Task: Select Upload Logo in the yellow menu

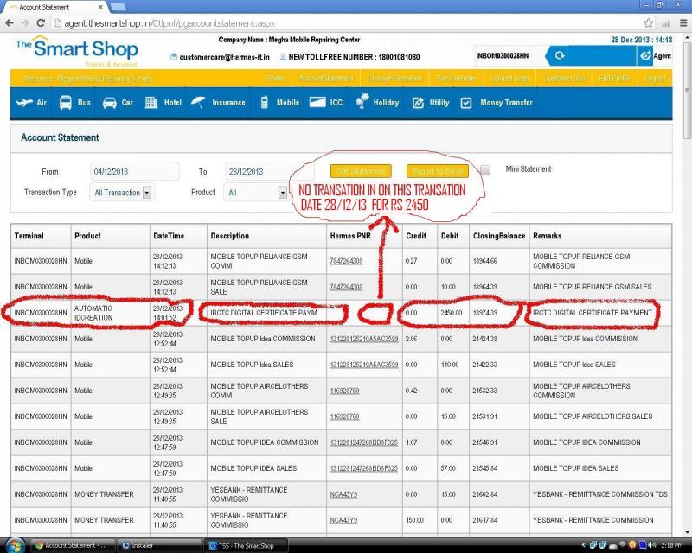Action: pos(509,79)
